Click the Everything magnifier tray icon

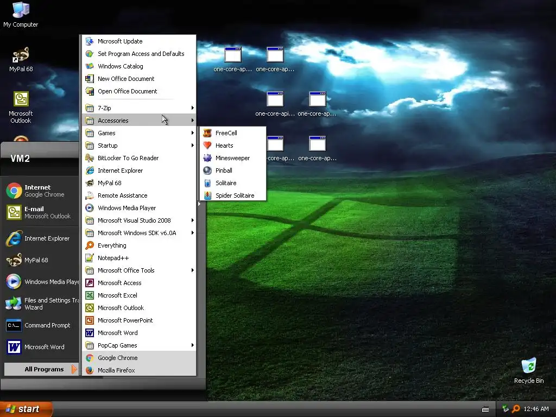coord(516,409)
